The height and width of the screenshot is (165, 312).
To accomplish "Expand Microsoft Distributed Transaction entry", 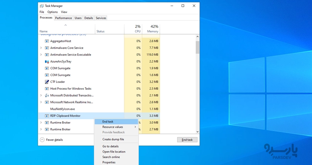I will [41, 95].
